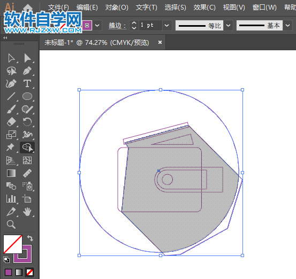Activate the Eraser tool
Viewport: 296px width, 279px height.
coord(11,121)
